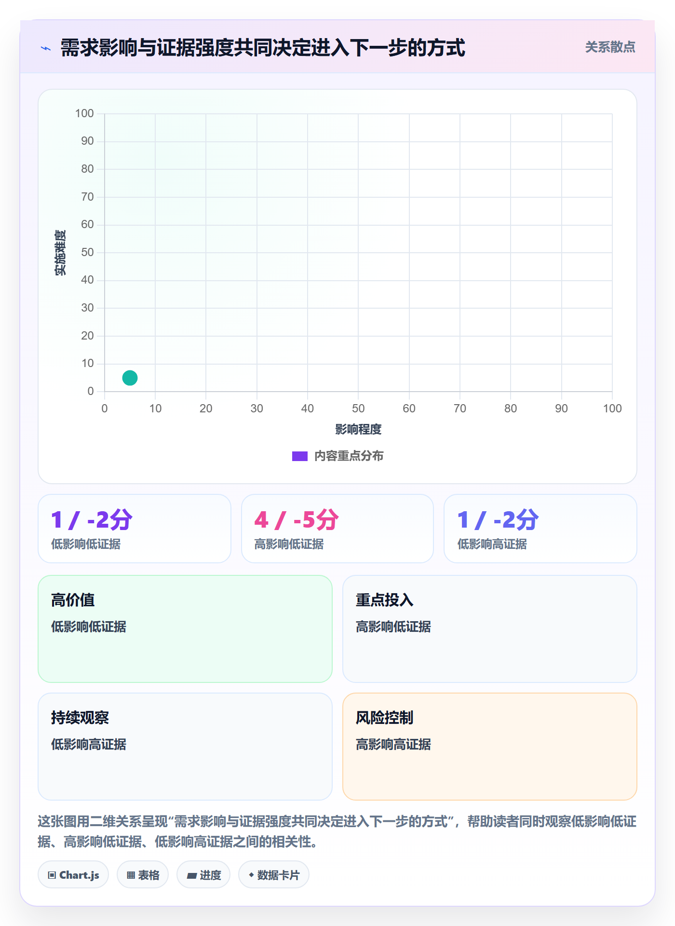The image size is (675, 926).
Task: Click the lightning bolt icon beside the title
Action: coord(46,48)
